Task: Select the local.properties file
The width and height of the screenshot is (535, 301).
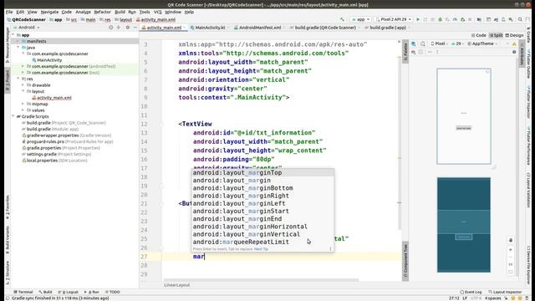Action: [42, 161]
